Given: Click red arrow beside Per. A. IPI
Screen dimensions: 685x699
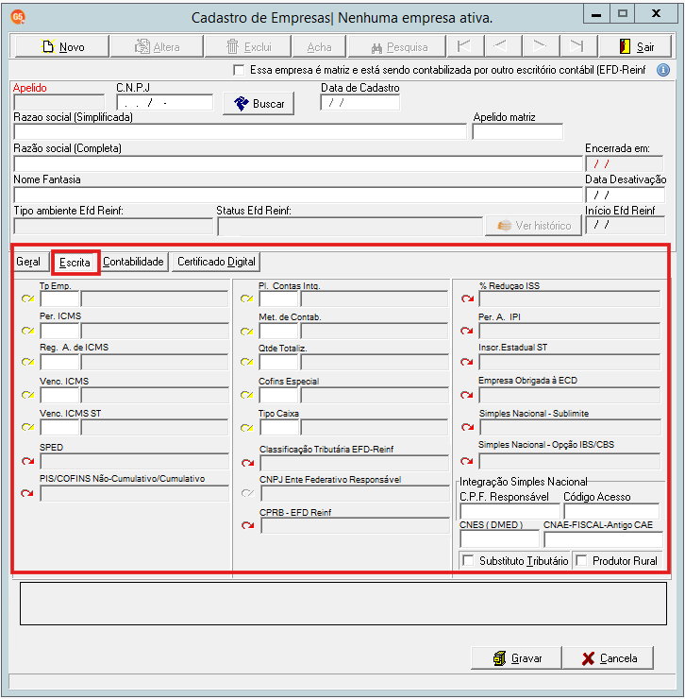Looking at the screenshot, I should pyautogui.click(x=467, y=331).
